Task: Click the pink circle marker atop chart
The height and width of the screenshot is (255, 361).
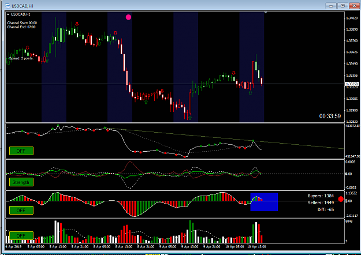Action: (128, 17)
